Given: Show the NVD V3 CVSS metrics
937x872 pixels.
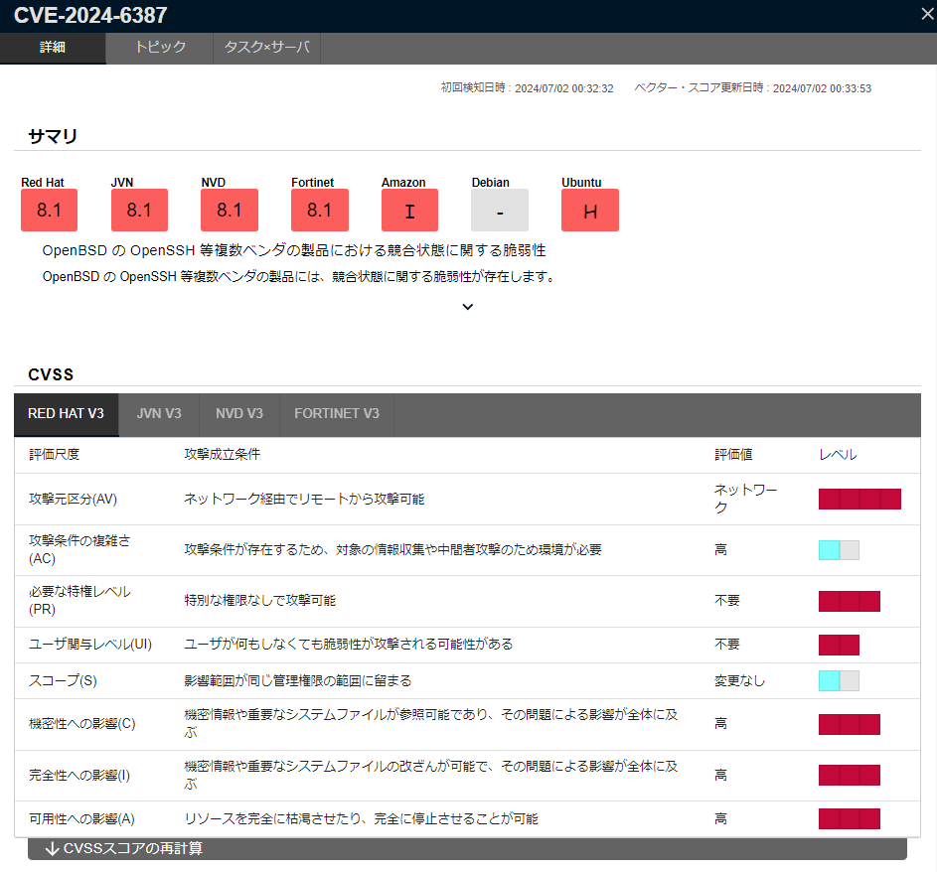Looking at the screenshot, I should [239, 414].
